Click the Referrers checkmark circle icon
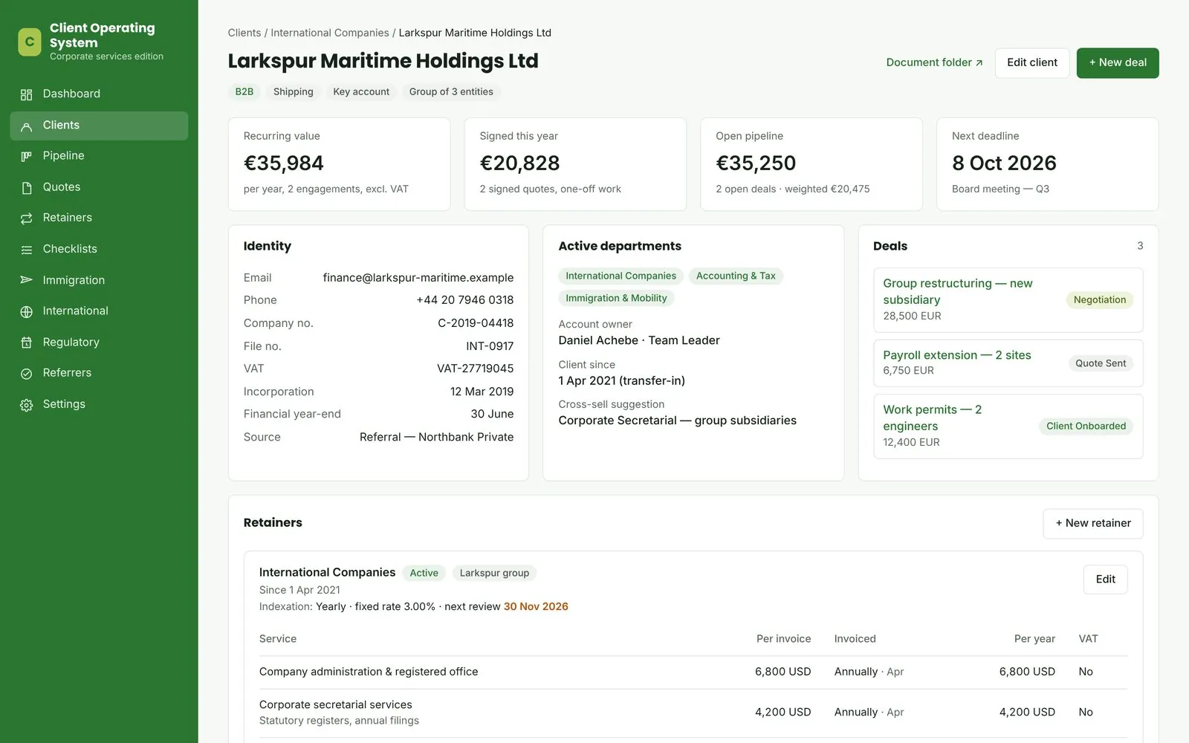 click(x=26, y=373)
